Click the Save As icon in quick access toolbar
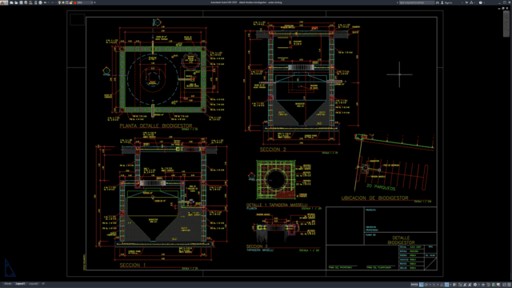Viewport: 512px width, 288px height. tap(26, 2)
